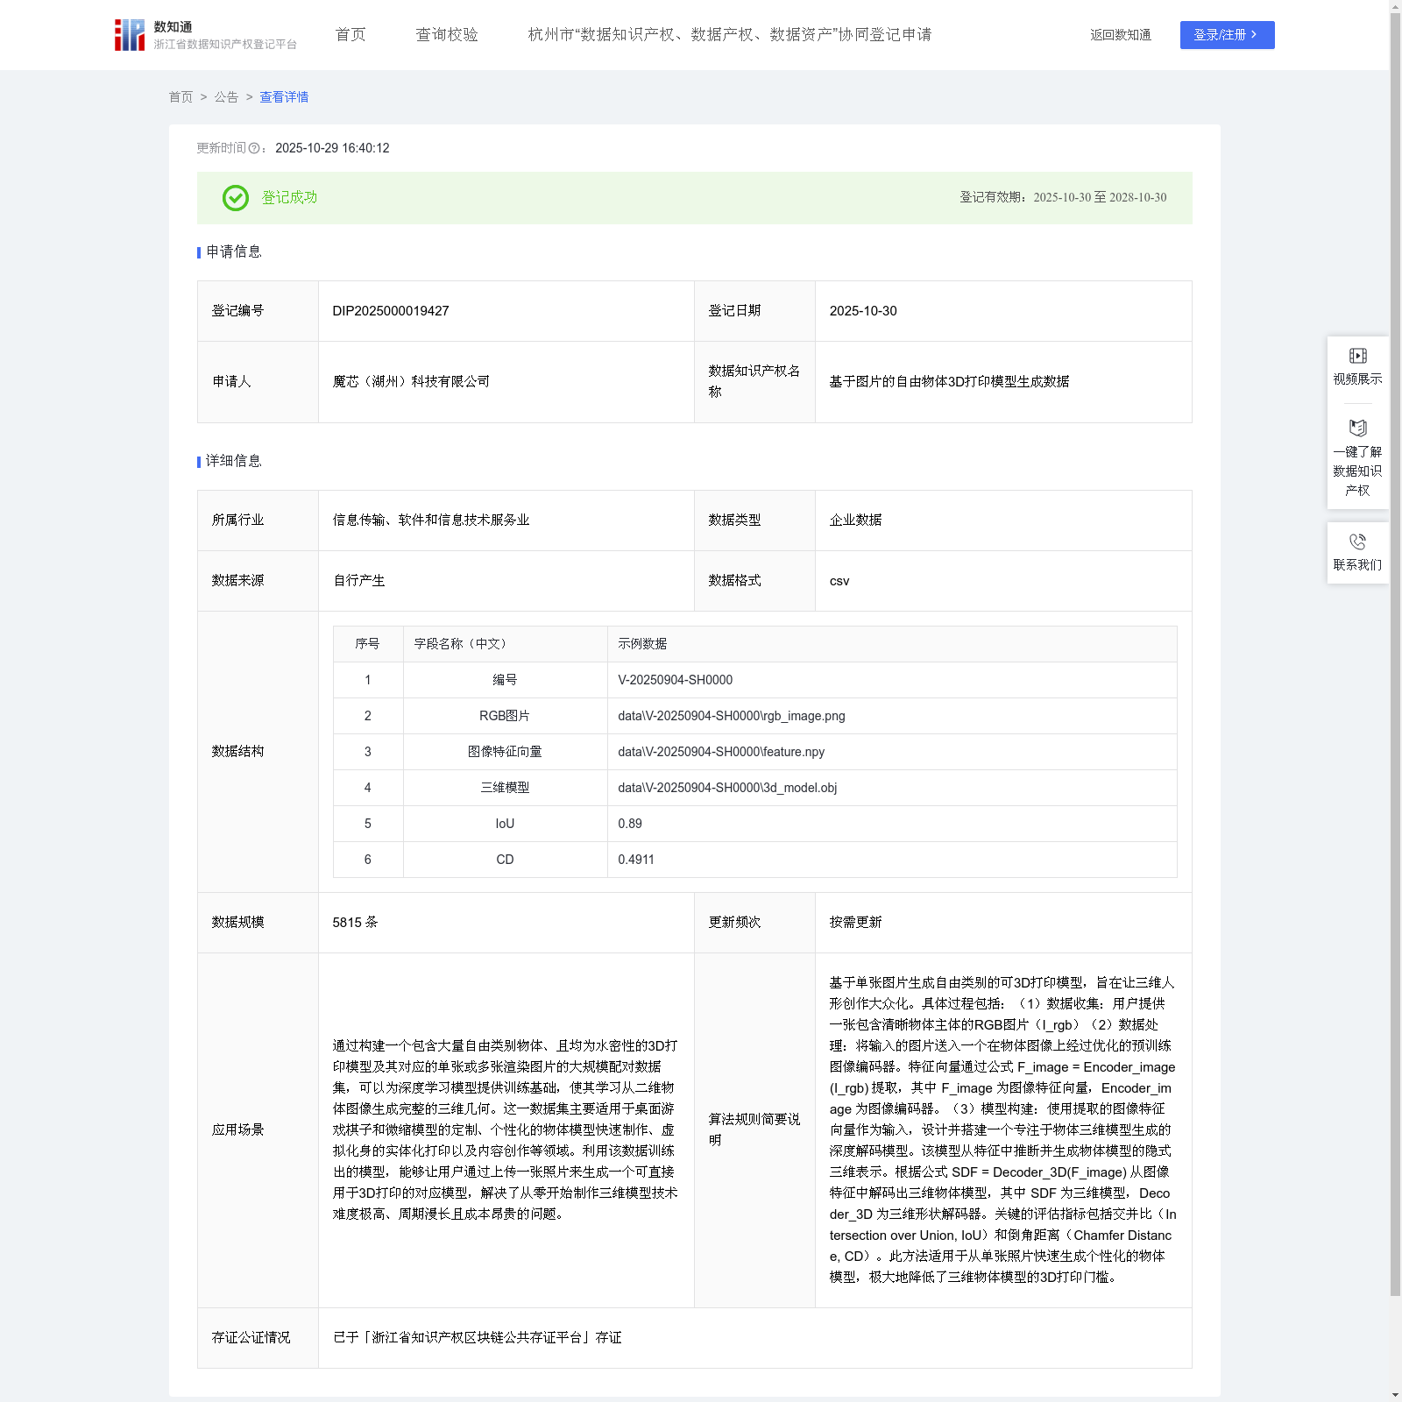Click the registration number DIP2025000019427
Image resolution: width=1402 pixels, height=1402 pixels.
click(x=391, y=311)
